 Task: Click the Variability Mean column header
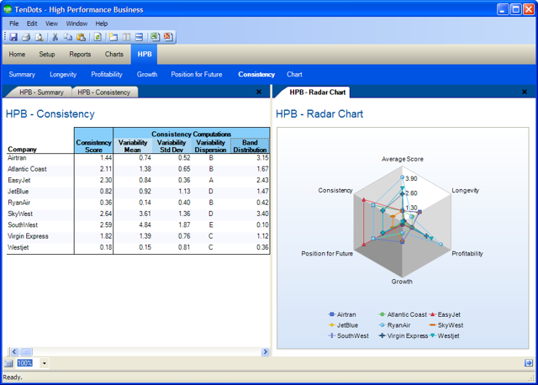click(x=133, y=145)
